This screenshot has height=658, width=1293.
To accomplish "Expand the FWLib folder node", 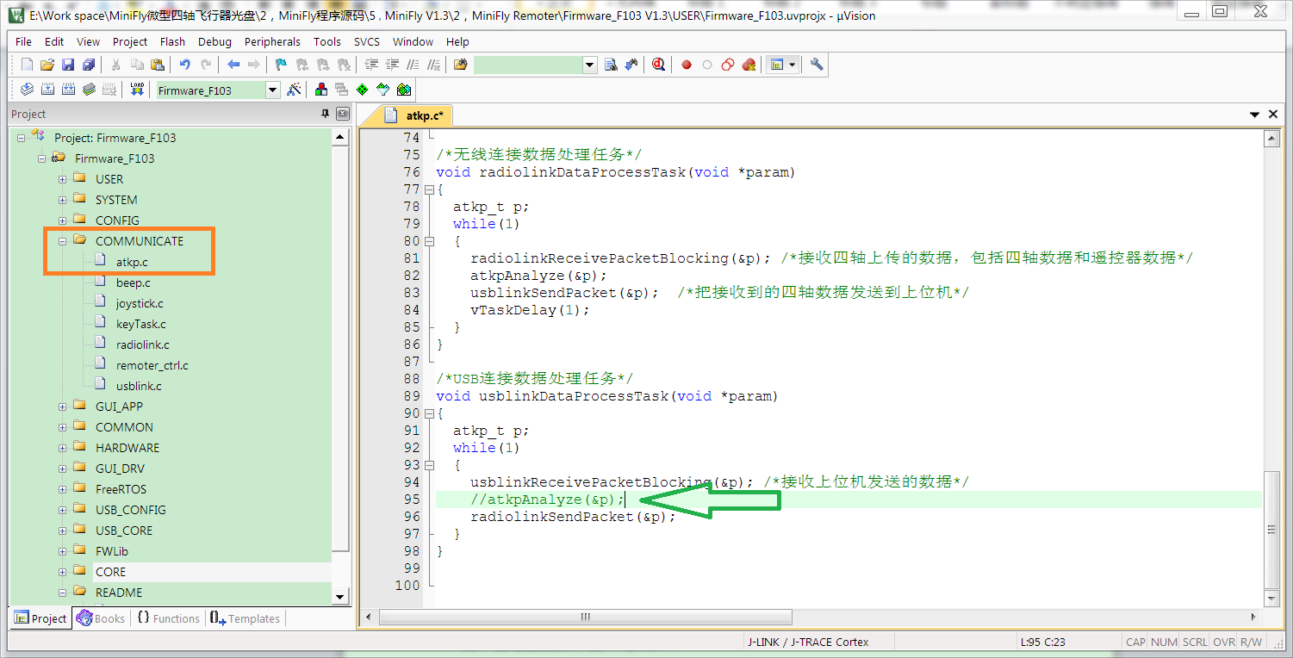I will (x=62, y=551).
